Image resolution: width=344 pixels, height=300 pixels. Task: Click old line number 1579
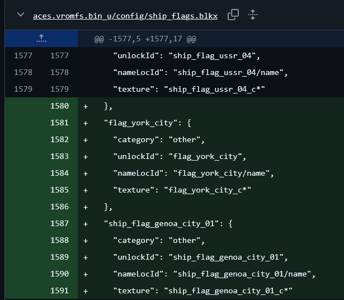23,89
